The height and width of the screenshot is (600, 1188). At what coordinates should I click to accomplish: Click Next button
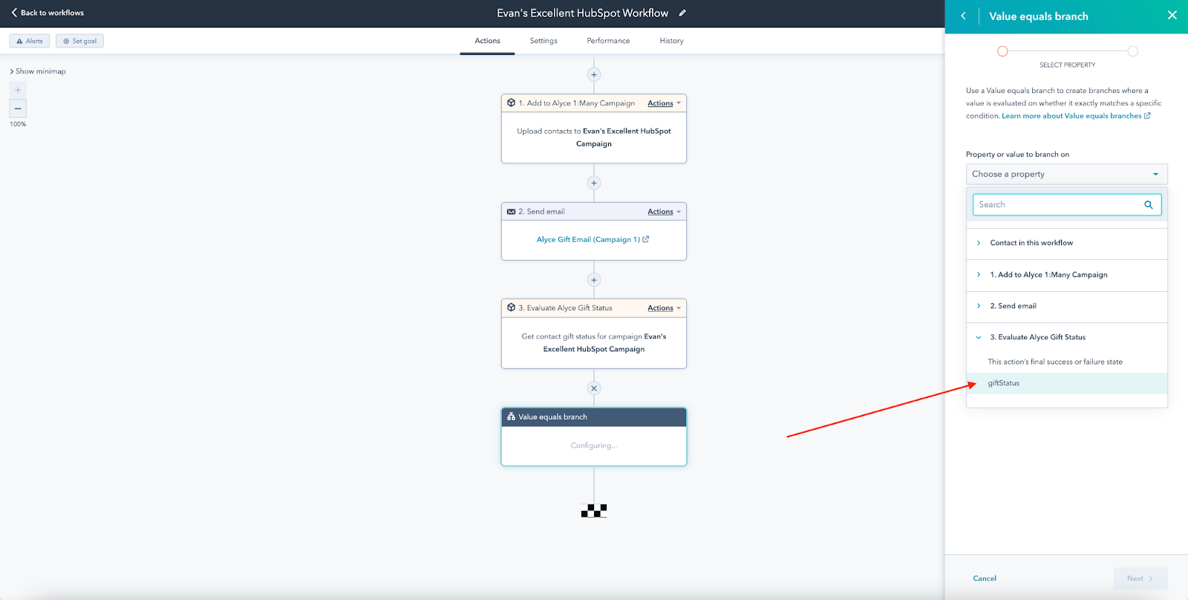coord(1140,578)
